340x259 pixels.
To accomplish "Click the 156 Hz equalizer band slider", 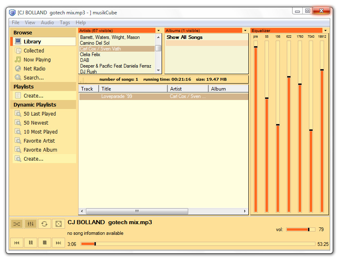I will [x=278, y=127].
